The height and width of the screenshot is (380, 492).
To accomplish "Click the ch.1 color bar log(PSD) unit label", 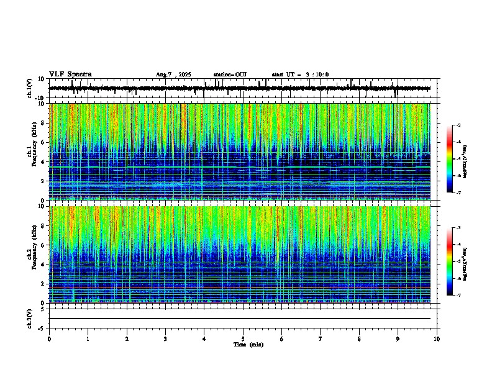I will tap(465, 162).
